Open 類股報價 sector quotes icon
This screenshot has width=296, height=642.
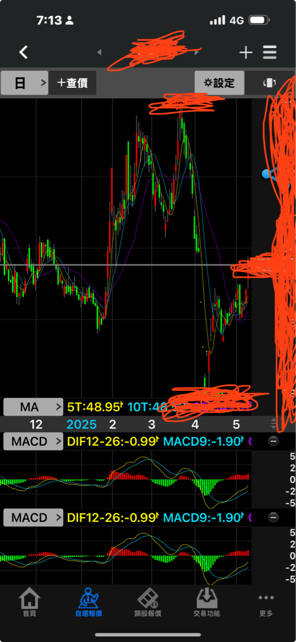tap(148, 602)
